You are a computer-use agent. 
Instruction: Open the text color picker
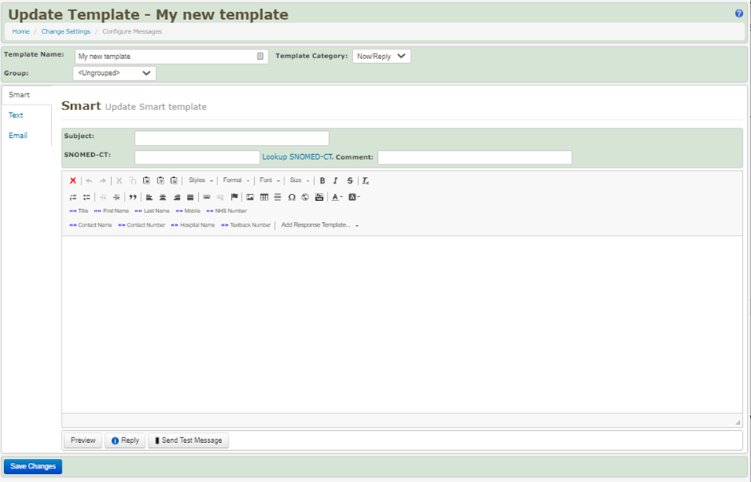pos(337,197)
